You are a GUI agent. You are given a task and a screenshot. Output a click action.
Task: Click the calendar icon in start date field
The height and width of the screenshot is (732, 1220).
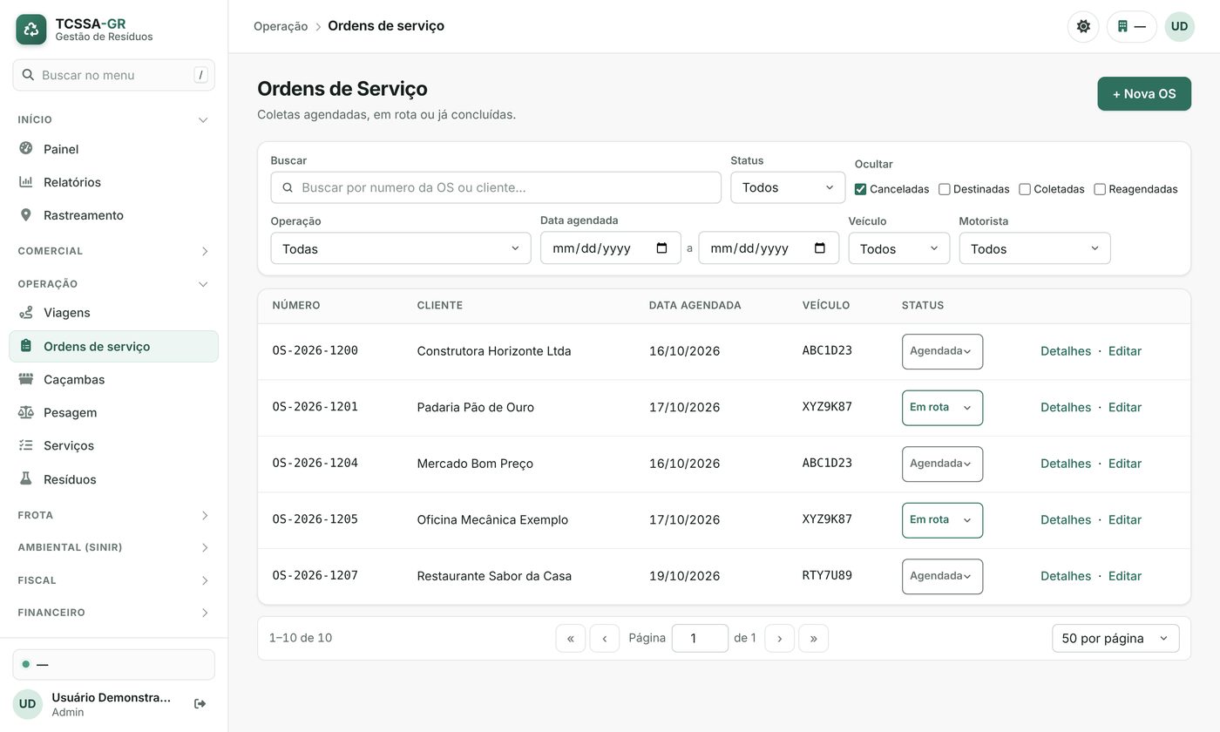(661, 248)
